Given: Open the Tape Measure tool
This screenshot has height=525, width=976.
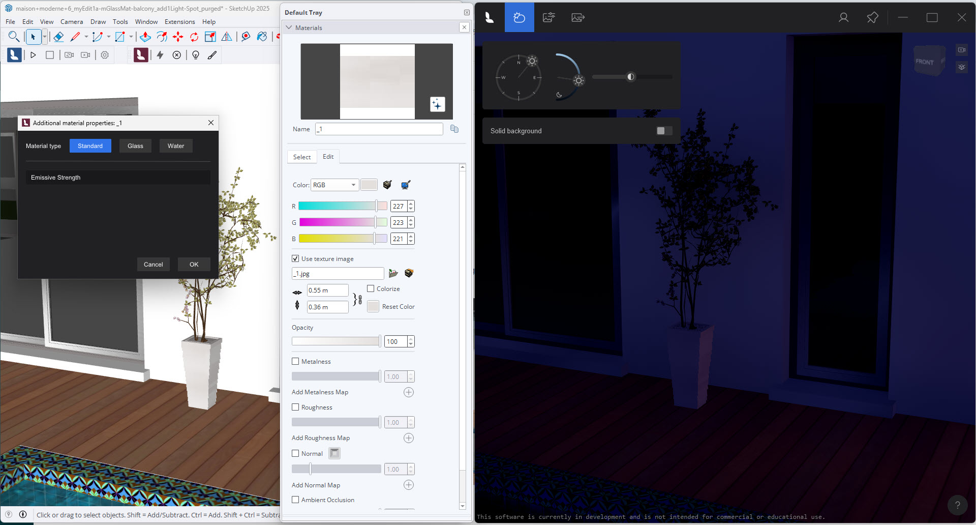Looking at the screenshot, I should pos(246,37).
